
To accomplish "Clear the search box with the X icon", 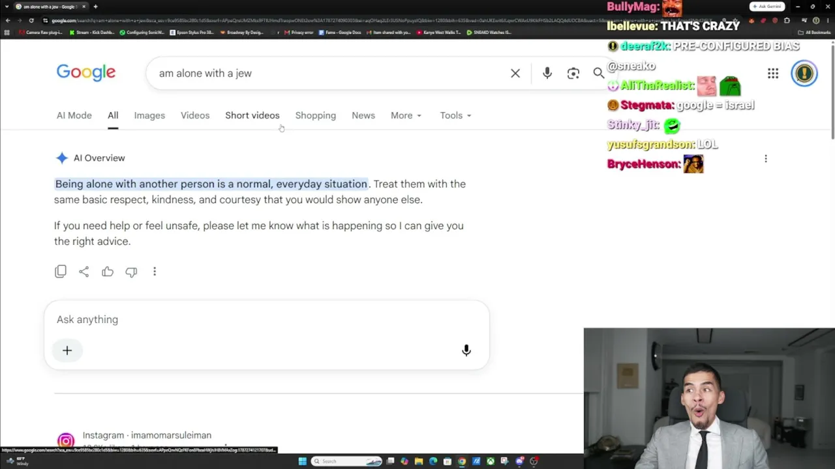I will pyautogui.click(x=515, y=73).
